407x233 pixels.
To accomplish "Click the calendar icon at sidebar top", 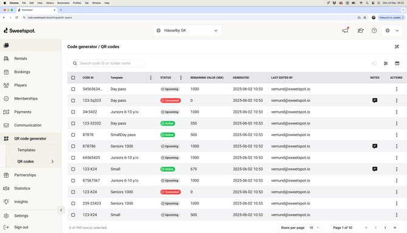I will 6,46.
